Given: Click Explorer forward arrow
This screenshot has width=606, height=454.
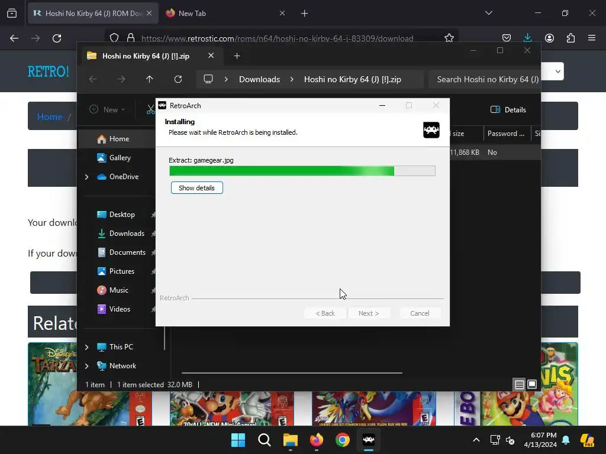Looking at the screenshot, I should [x=121, y=79].
